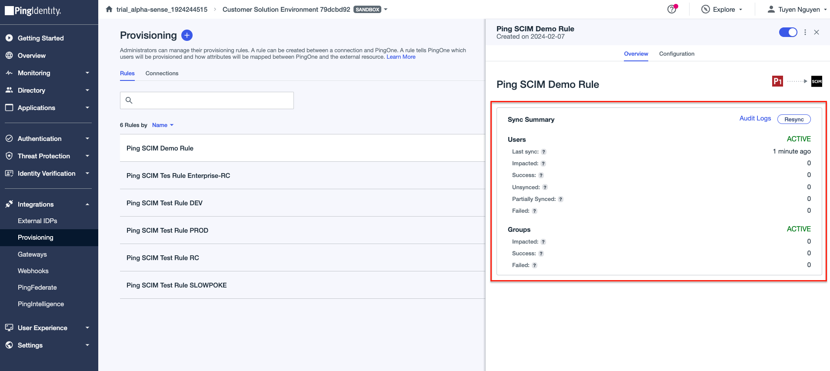Switch to the Rules tab
830x371 pixels.
(x=127, y=74)
